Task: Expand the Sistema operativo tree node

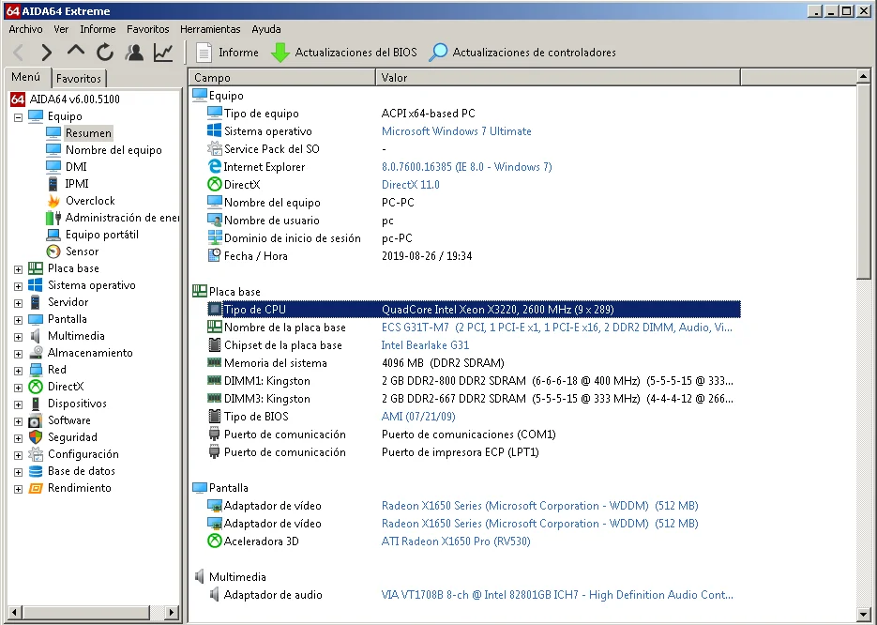Action: [x=18, y=286]
